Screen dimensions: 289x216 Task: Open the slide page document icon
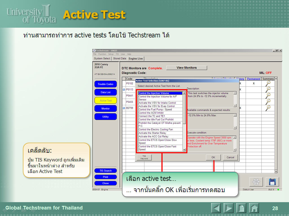click(241, 208)
